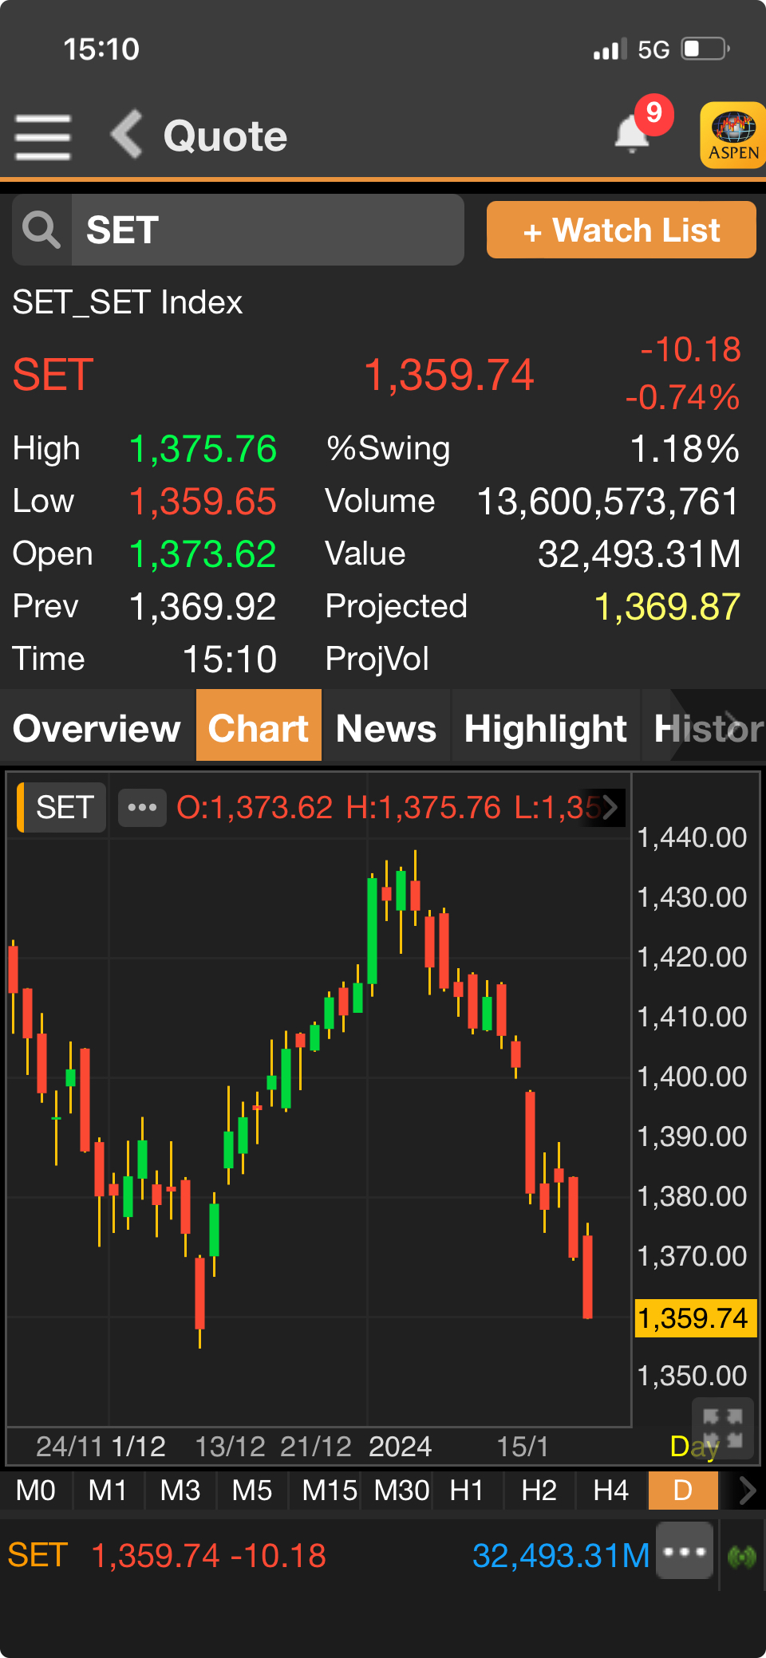Tap the Volume 13,600,573,761
766x1658 pixels.
coord(608,502)
